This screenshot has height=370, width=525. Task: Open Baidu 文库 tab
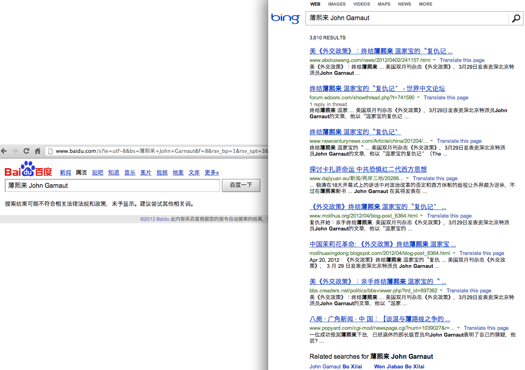point(194,173)
